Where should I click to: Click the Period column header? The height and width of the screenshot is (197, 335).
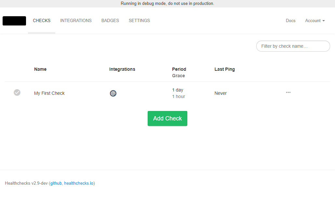coord(179,69)
